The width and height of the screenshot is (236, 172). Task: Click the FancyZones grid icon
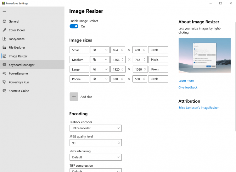point(4,39)
